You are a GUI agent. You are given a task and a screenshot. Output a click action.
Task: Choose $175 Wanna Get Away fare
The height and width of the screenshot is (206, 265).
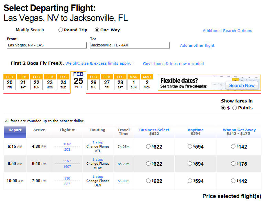tap(233, 164)
